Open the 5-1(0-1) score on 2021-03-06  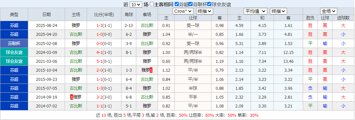coord(104,61)
